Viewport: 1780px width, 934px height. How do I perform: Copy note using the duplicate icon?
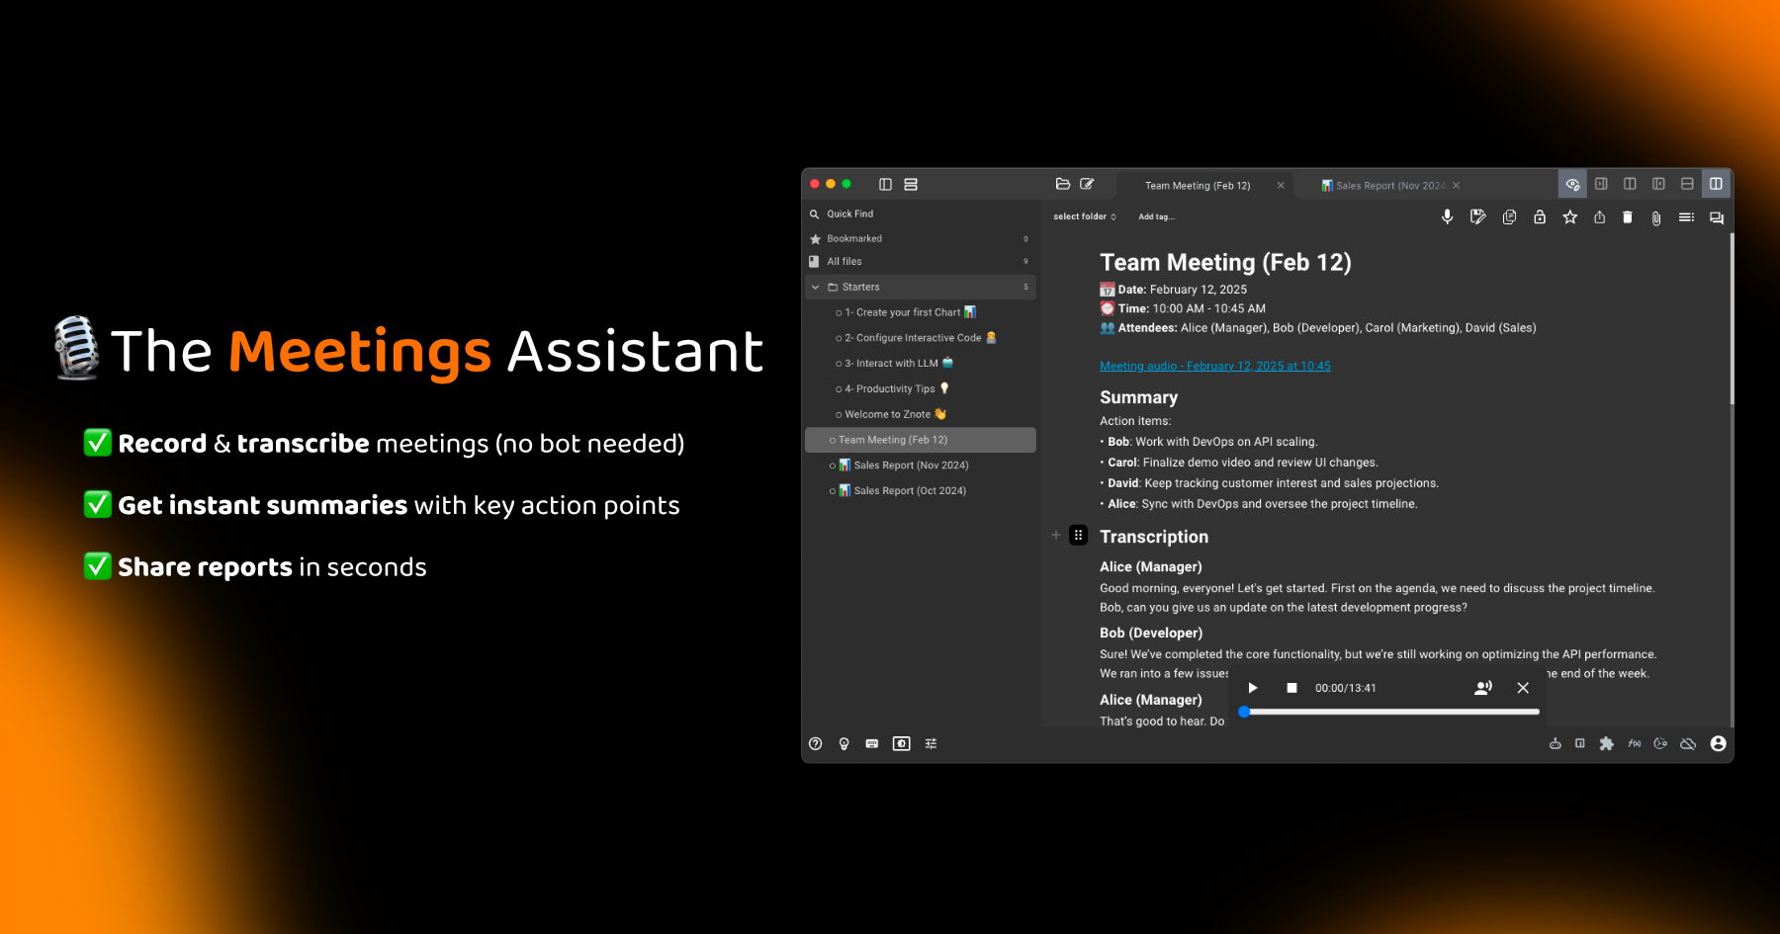click(x=1509, y=216)
